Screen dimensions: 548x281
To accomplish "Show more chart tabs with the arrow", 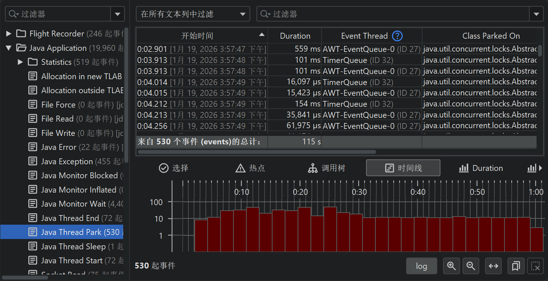I will click(541, 168).
